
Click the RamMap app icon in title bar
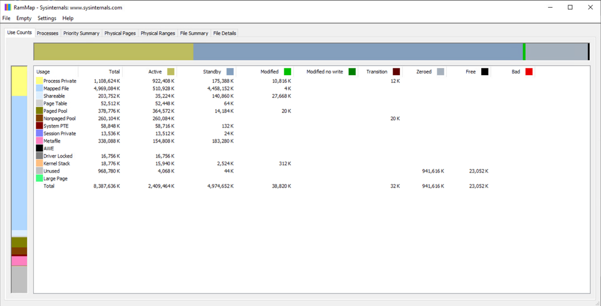[8, 7]
